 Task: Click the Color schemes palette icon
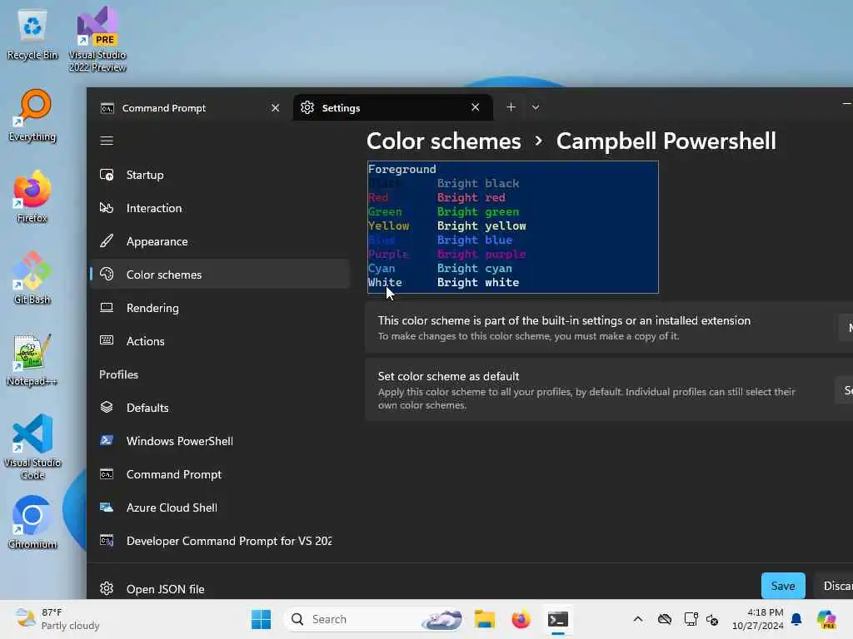[x=107, y=275]
